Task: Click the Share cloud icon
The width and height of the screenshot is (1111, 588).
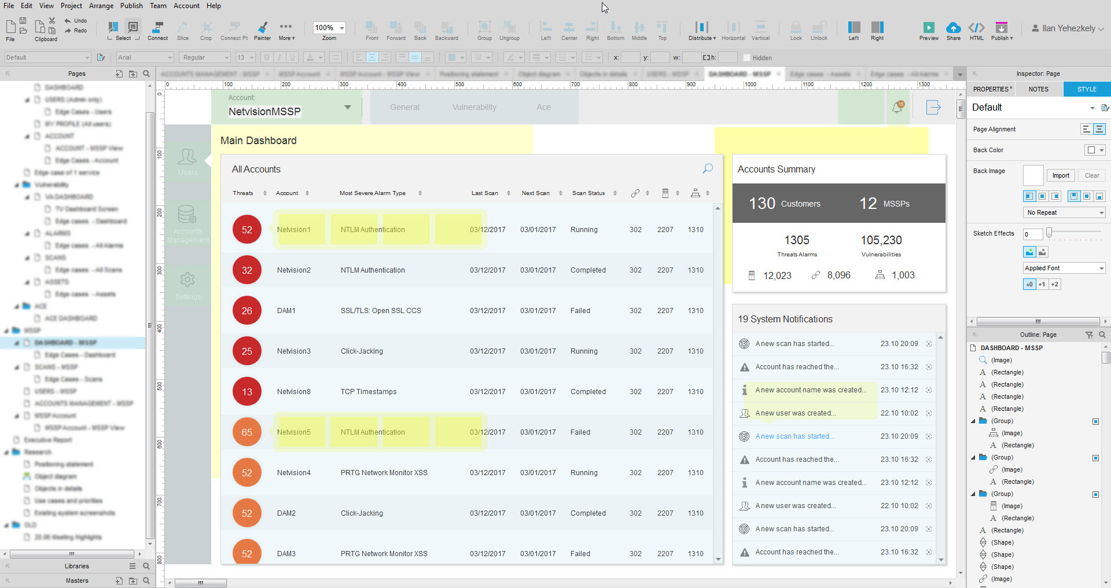Action: (x=953, y=27)
